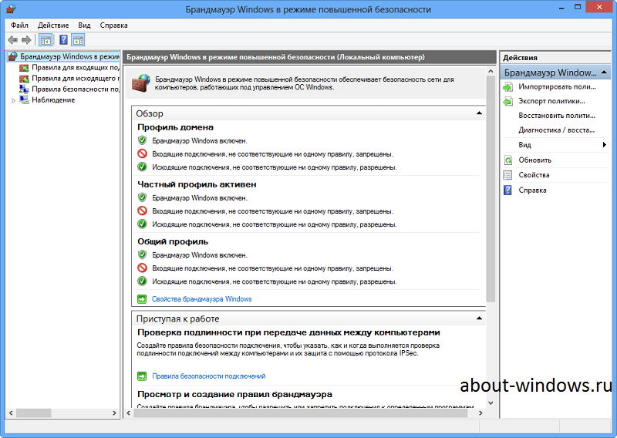
Task: Open the Файл menu
Action: (x=19, y=25)
